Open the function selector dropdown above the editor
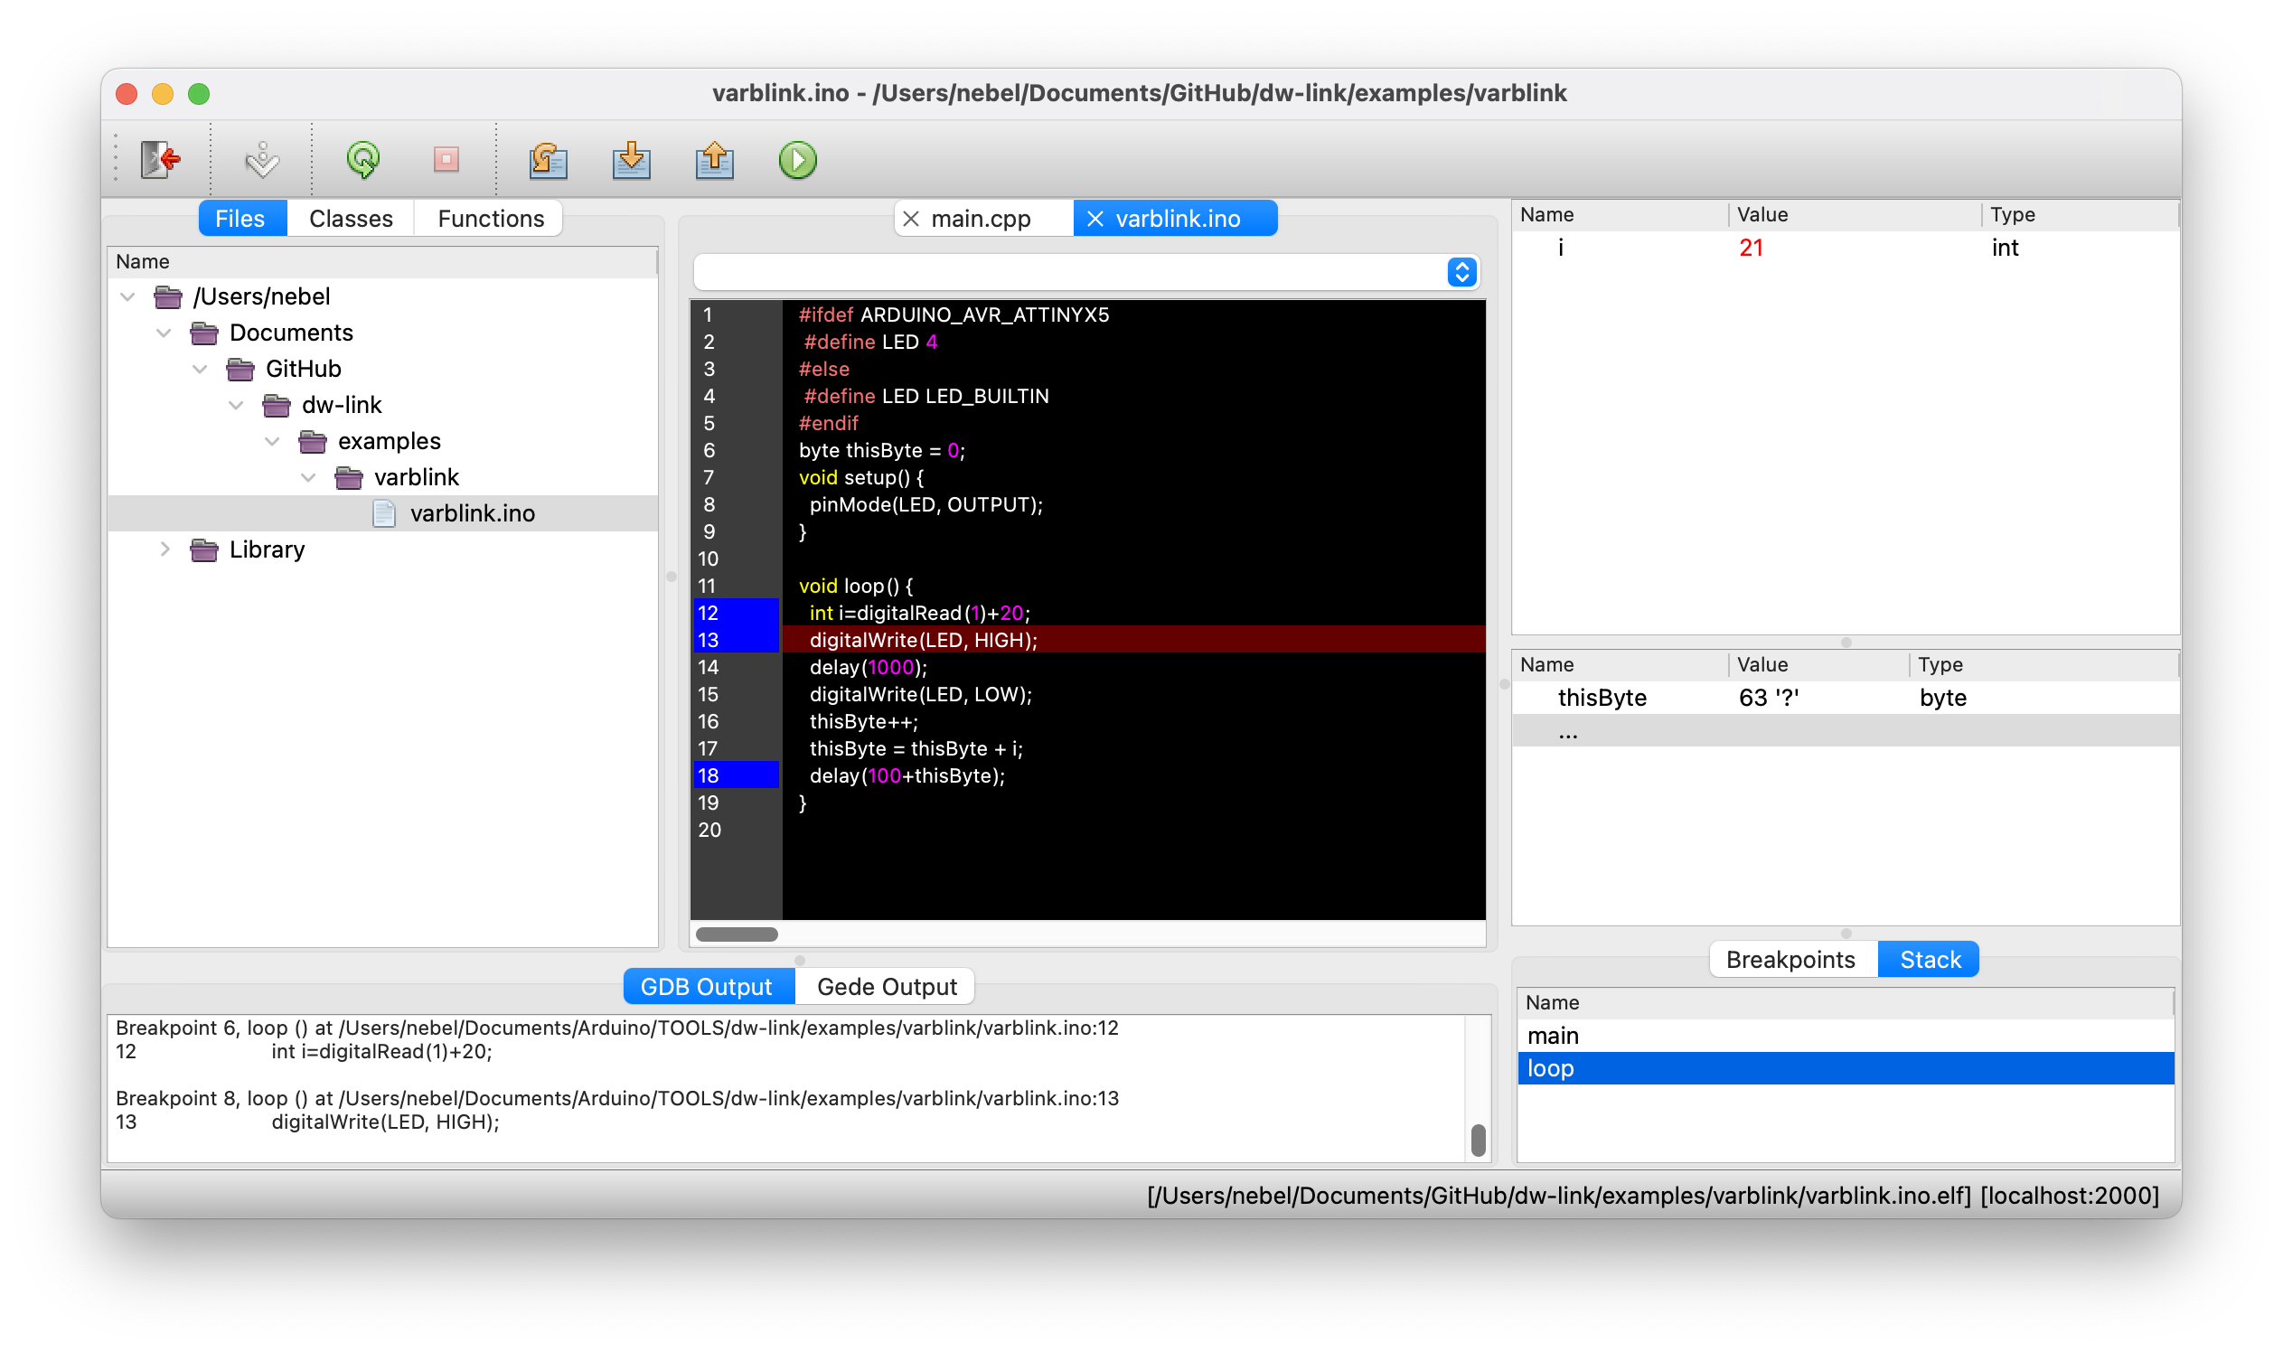Viewport: 2283px width, 1352px height. click(x=1461, y=272)
